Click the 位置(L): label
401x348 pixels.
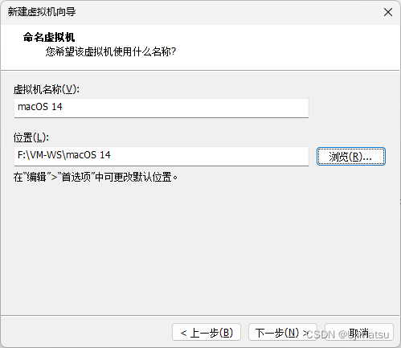coord(31,137)
